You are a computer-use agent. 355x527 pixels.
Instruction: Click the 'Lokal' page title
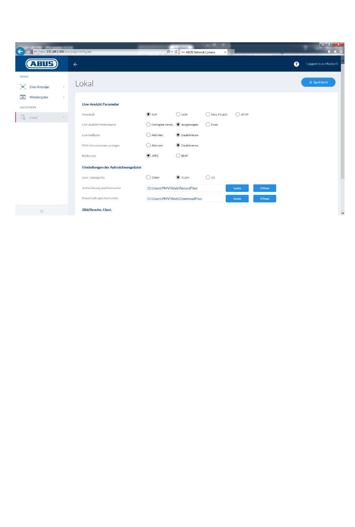pos(84,83)
